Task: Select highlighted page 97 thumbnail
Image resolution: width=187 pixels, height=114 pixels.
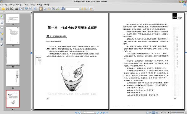Action: tap(13, 99)
